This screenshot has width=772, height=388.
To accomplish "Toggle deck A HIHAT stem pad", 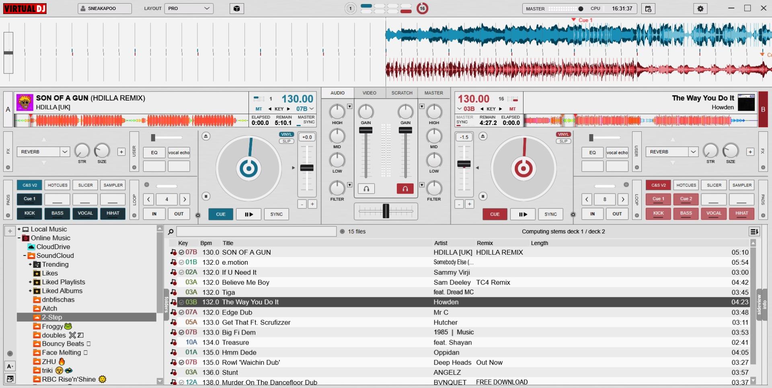I will click(113, 214).
